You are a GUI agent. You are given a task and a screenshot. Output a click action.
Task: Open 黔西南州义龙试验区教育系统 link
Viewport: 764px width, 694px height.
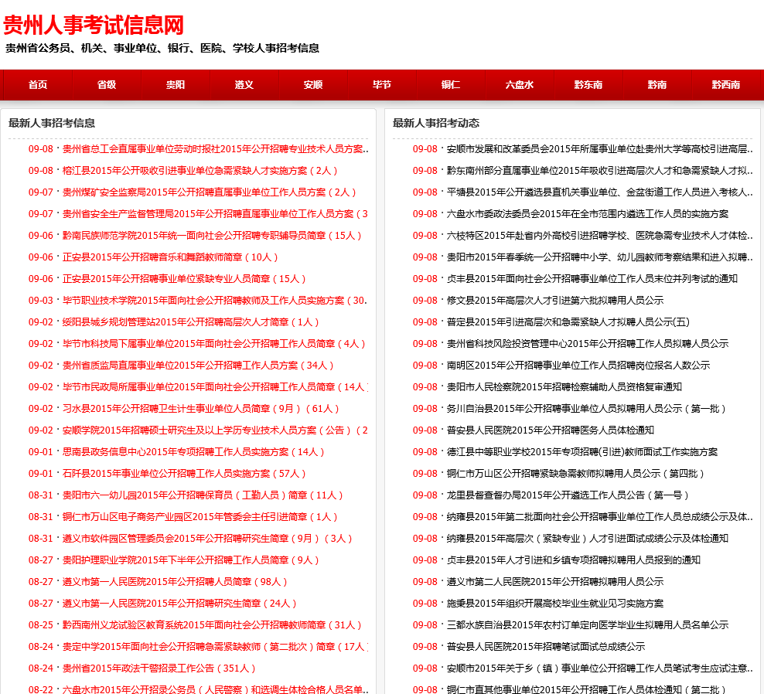point(212,625)
